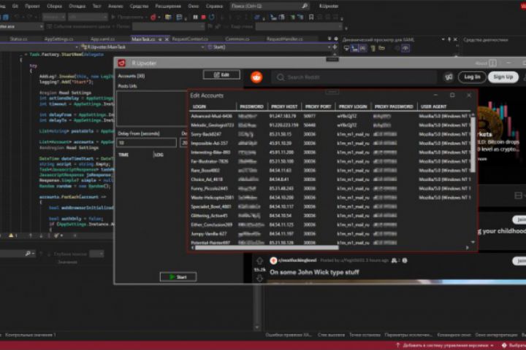
Task: Open the class dropdown showing R.Upvoter.MainTask
Action: tap(142, 47)
